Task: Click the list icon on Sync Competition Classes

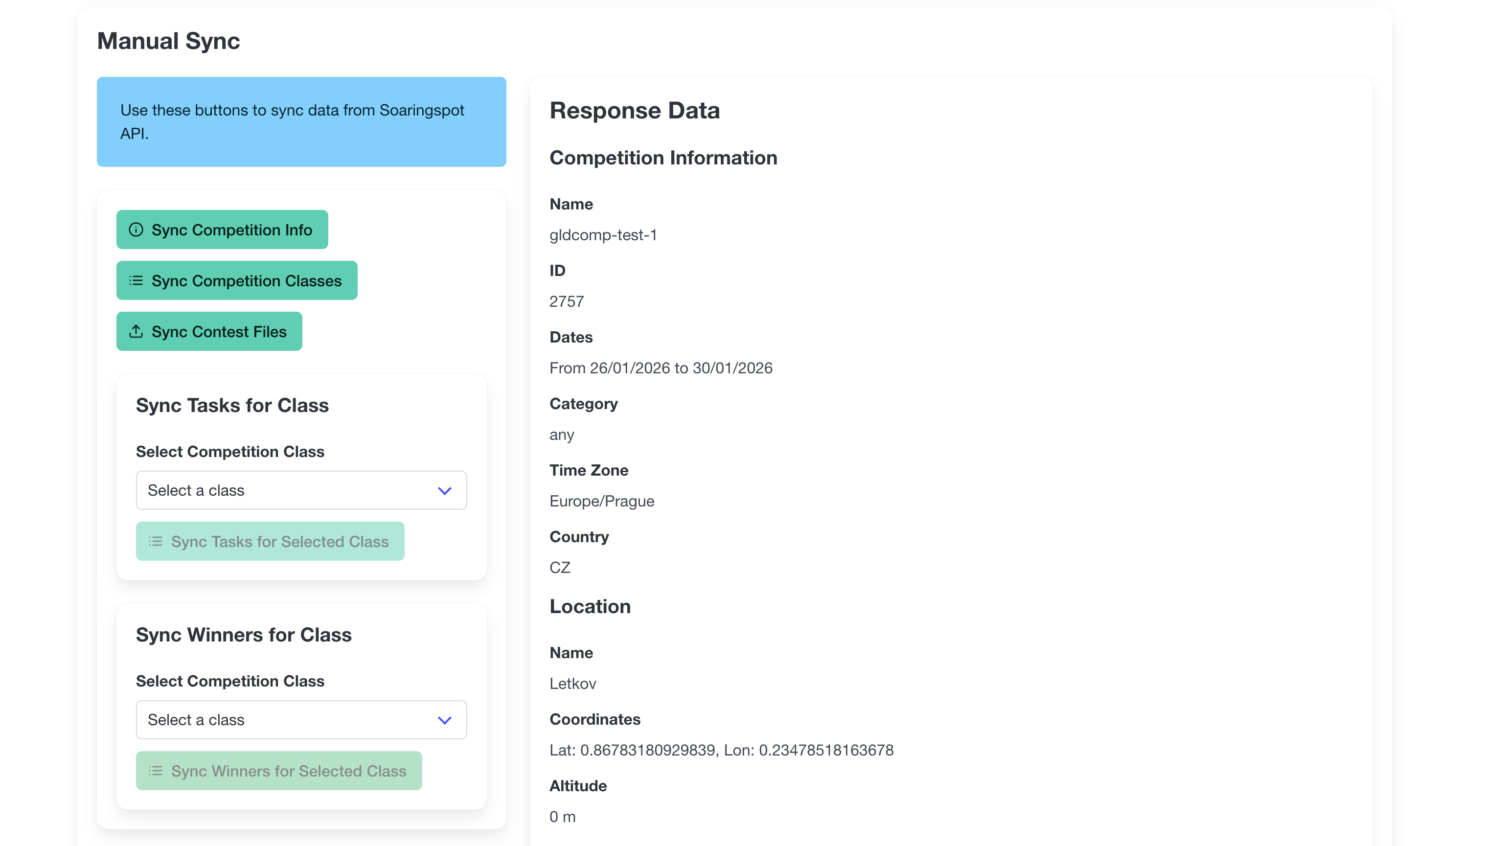Action: click(x=136, y=280)
